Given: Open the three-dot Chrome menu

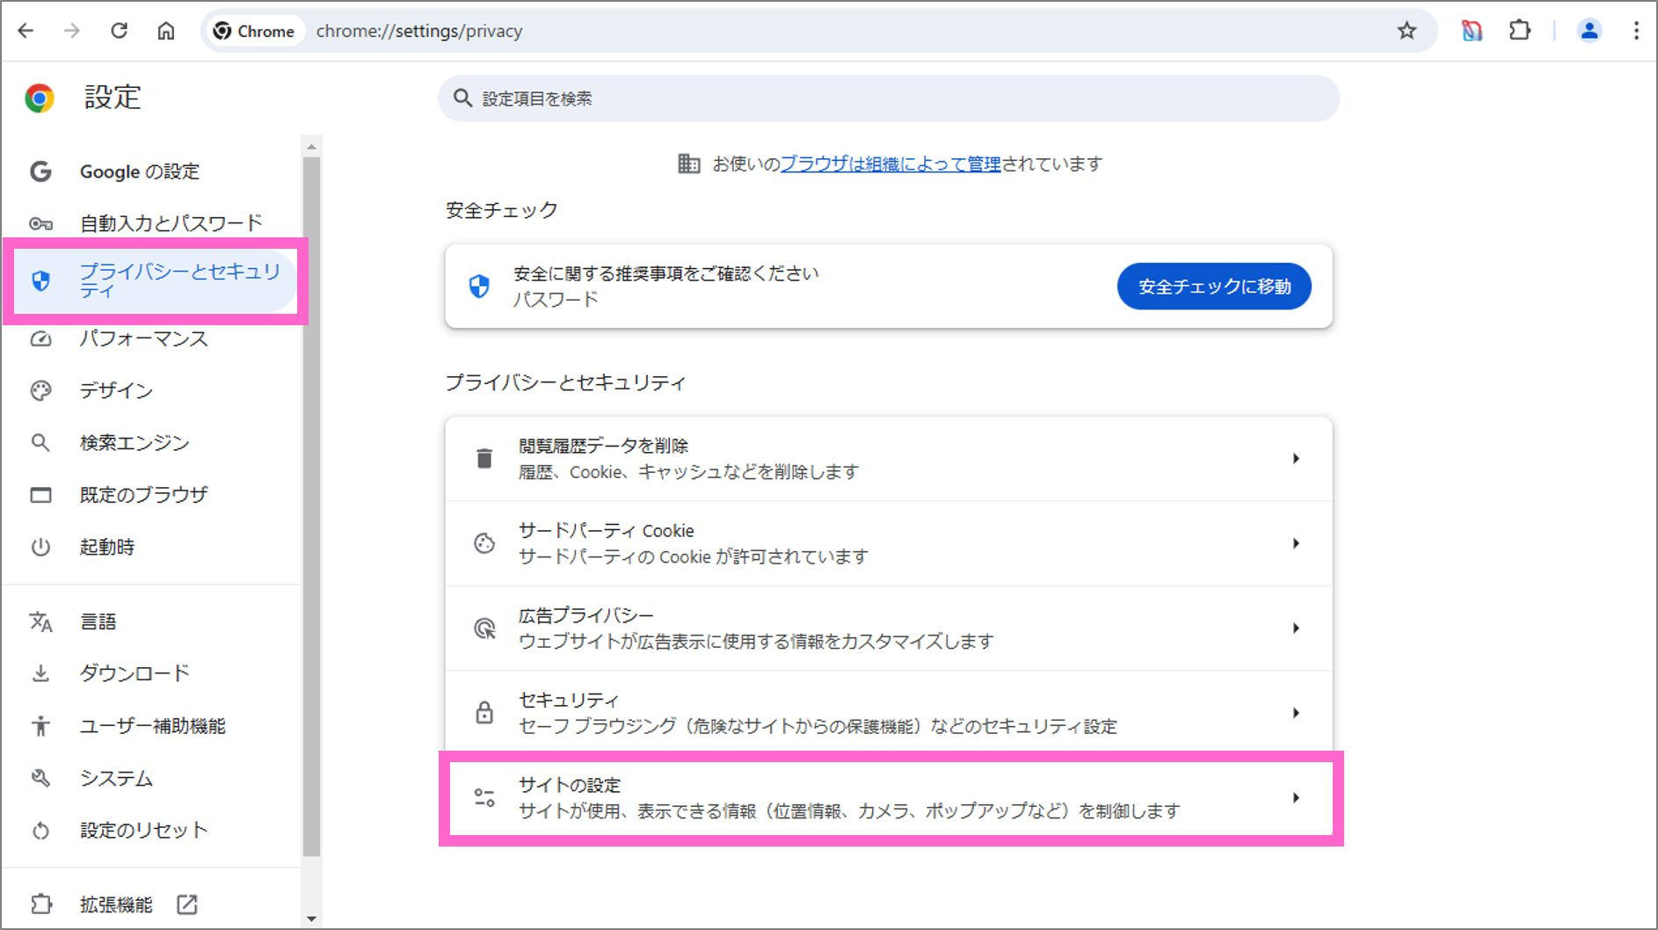Looking at the screenshot, I should pyautogui.click(x=1636, y=31).
